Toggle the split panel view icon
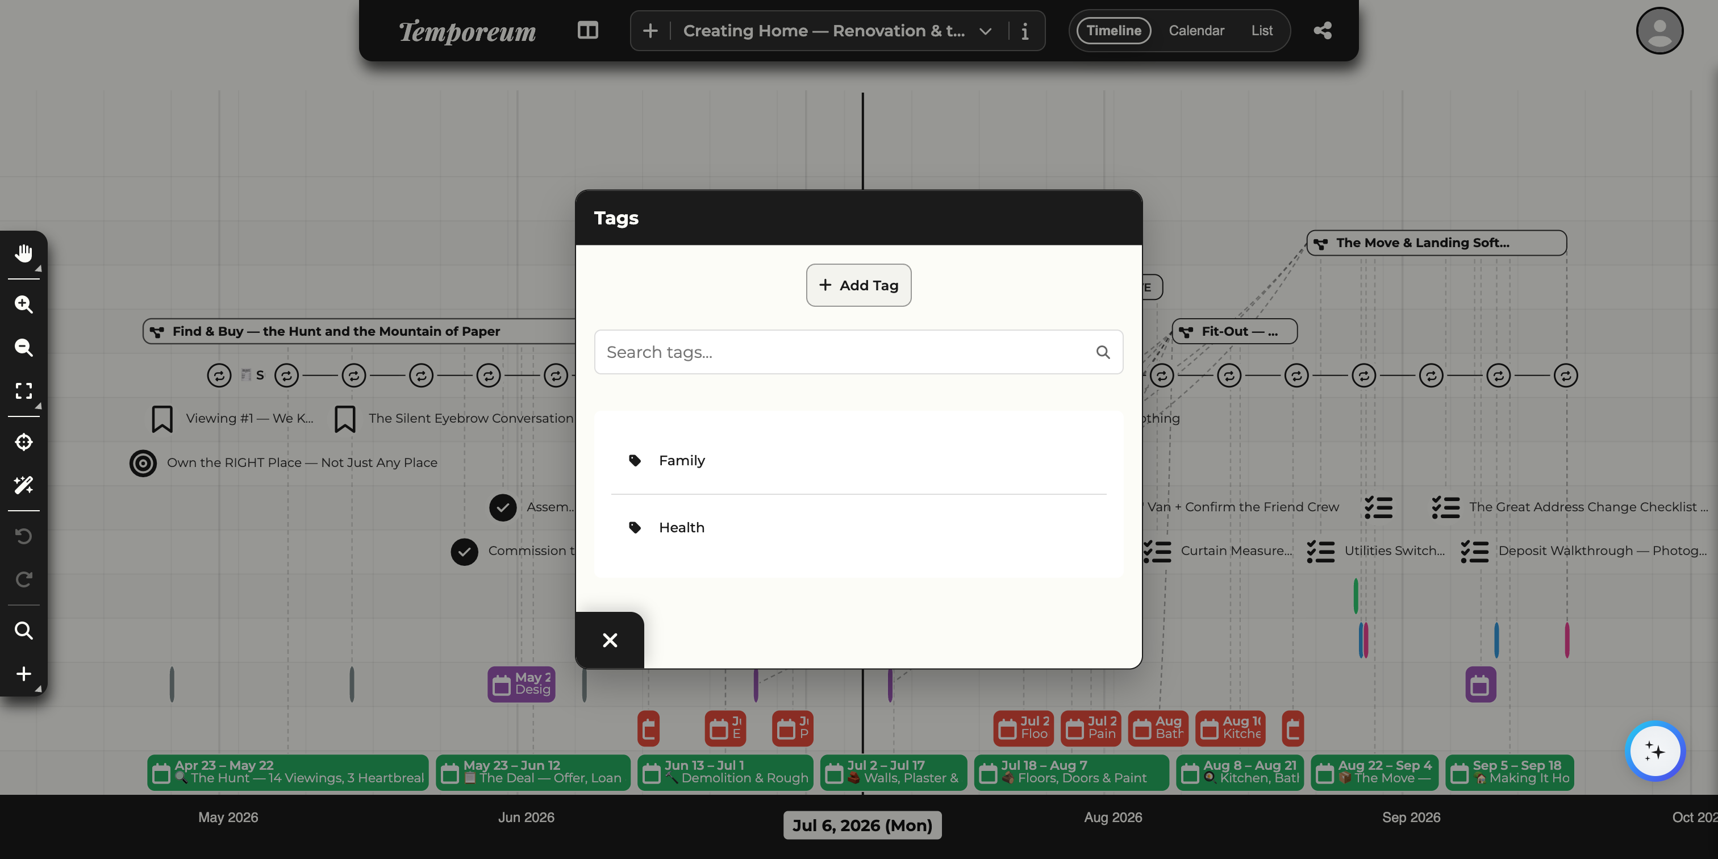The width and height of the screenshot is (1718, 859). tap(587, 31)
